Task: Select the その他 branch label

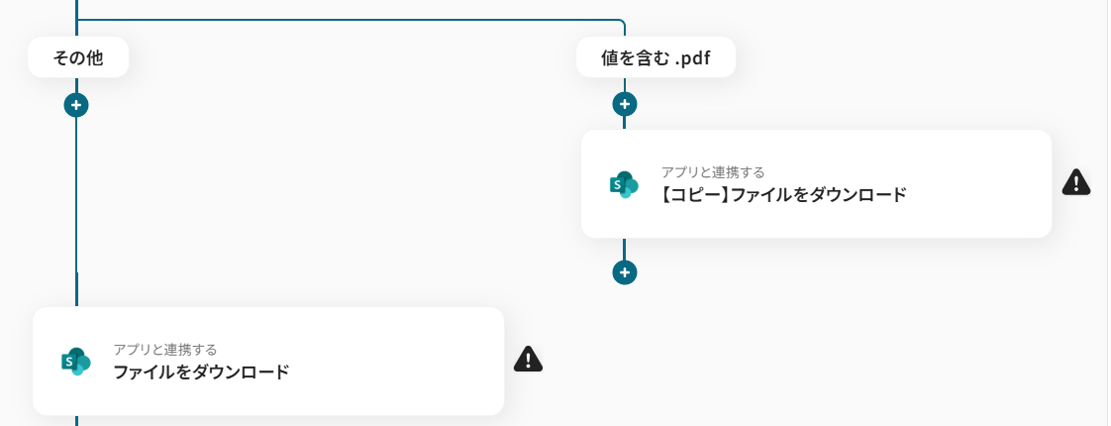Action: click(78, 57)
